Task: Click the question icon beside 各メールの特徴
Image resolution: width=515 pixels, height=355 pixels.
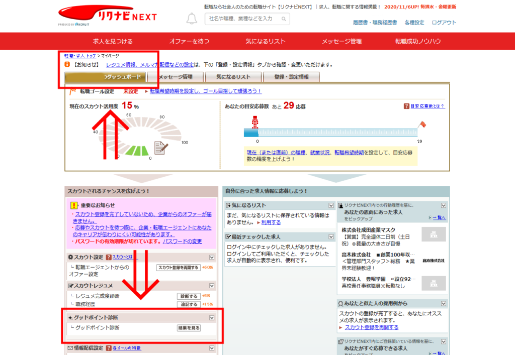Action: click(109, 348)
